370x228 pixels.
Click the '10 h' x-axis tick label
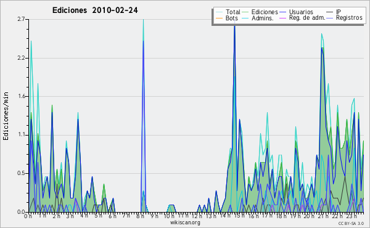click(x=169, y=216)
